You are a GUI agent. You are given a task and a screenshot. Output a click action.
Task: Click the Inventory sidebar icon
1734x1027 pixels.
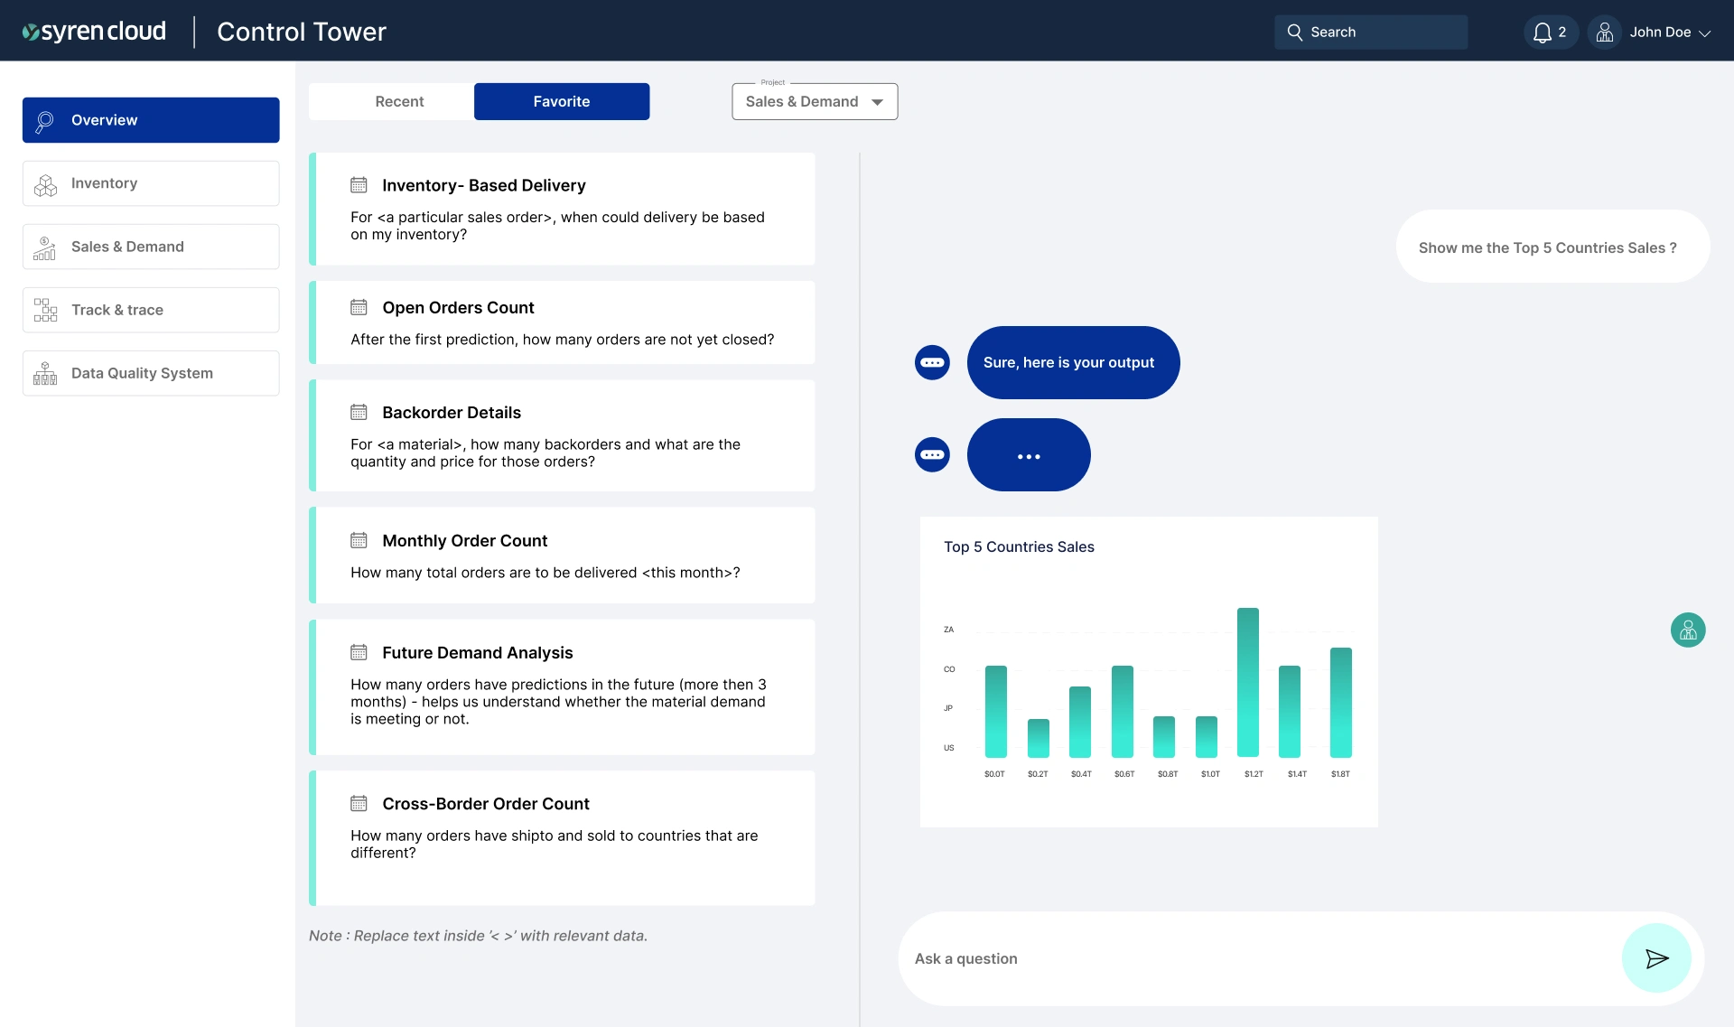click(x=44, y=183)
